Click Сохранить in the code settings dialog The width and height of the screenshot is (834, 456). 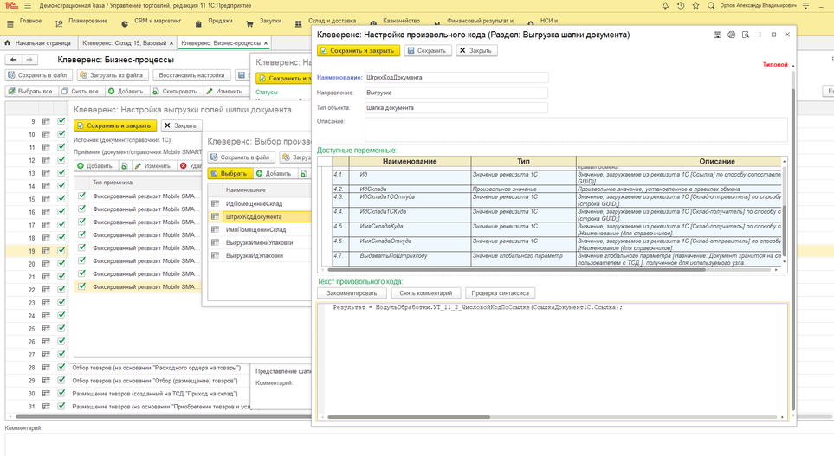click(x=427, y=50)
